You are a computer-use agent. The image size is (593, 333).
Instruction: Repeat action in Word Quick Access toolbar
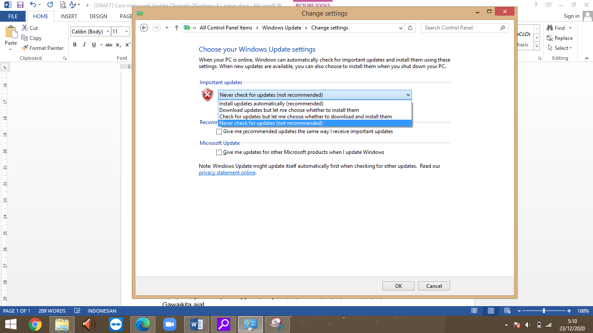pos(50,5)
